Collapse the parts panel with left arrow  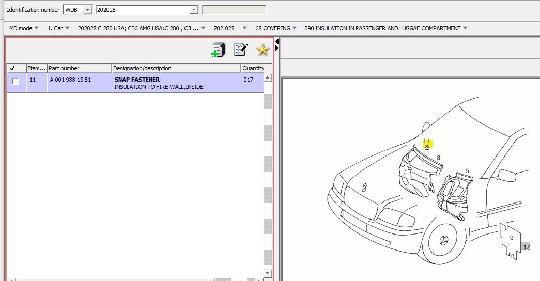click(277, 41)
